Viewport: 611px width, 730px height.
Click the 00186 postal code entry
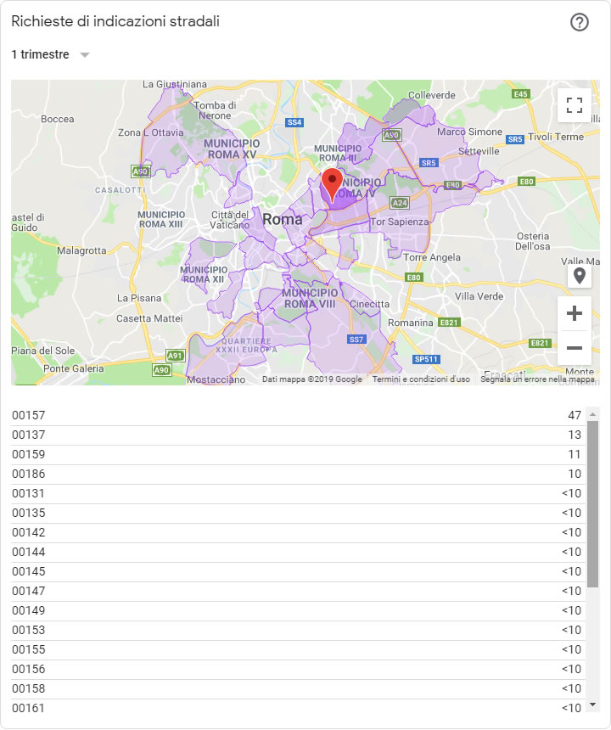(x=29, y=474)
